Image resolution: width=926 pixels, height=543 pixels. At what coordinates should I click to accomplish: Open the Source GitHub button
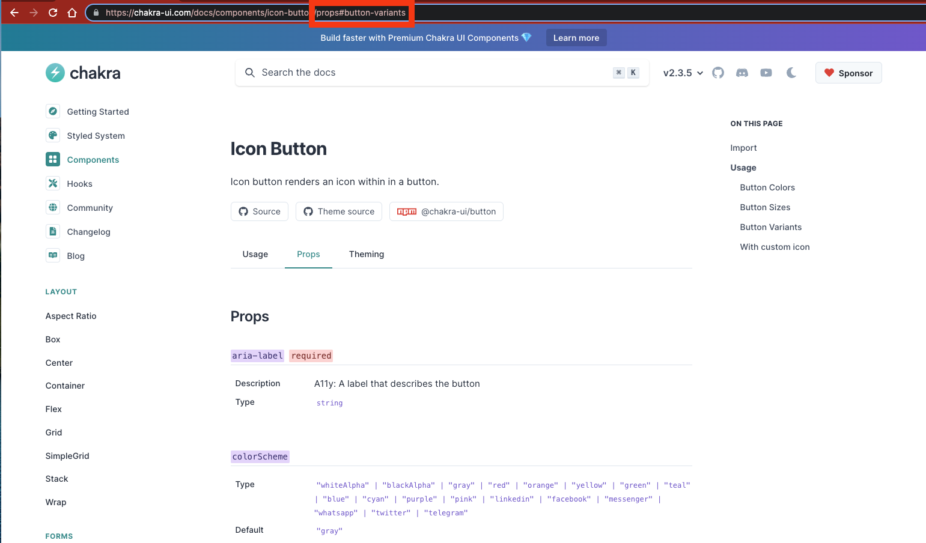260,211
